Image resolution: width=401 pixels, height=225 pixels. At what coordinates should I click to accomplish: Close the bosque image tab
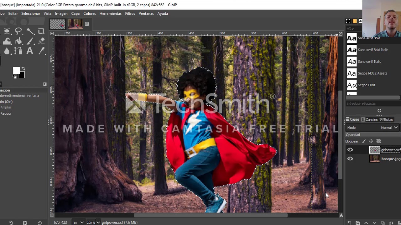click(87, 24)
